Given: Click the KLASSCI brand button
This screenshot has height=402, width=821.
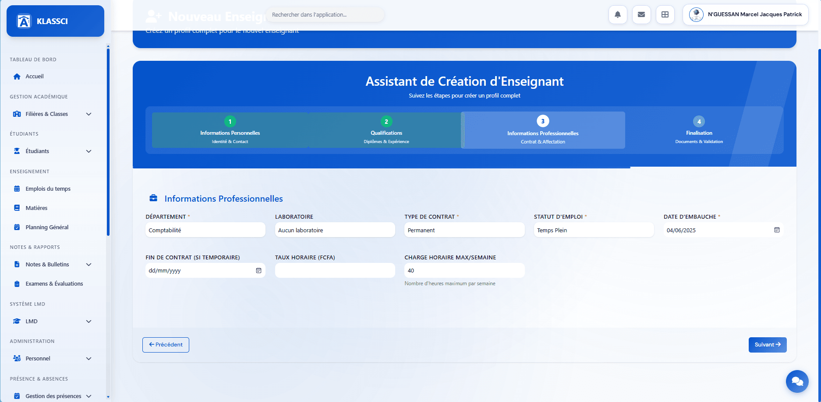Looking at the screenshot, I should pyautogui.click(x=55, y=21).
